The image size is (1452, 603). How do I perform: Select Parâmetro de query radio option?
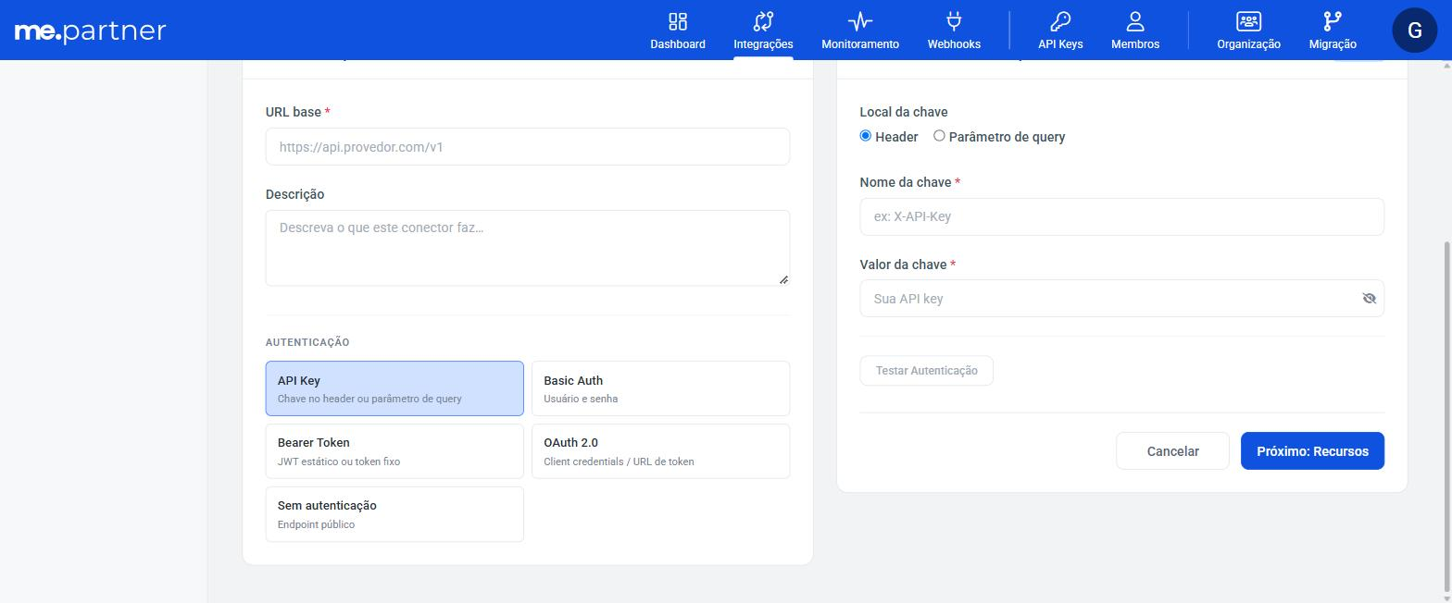939,136
